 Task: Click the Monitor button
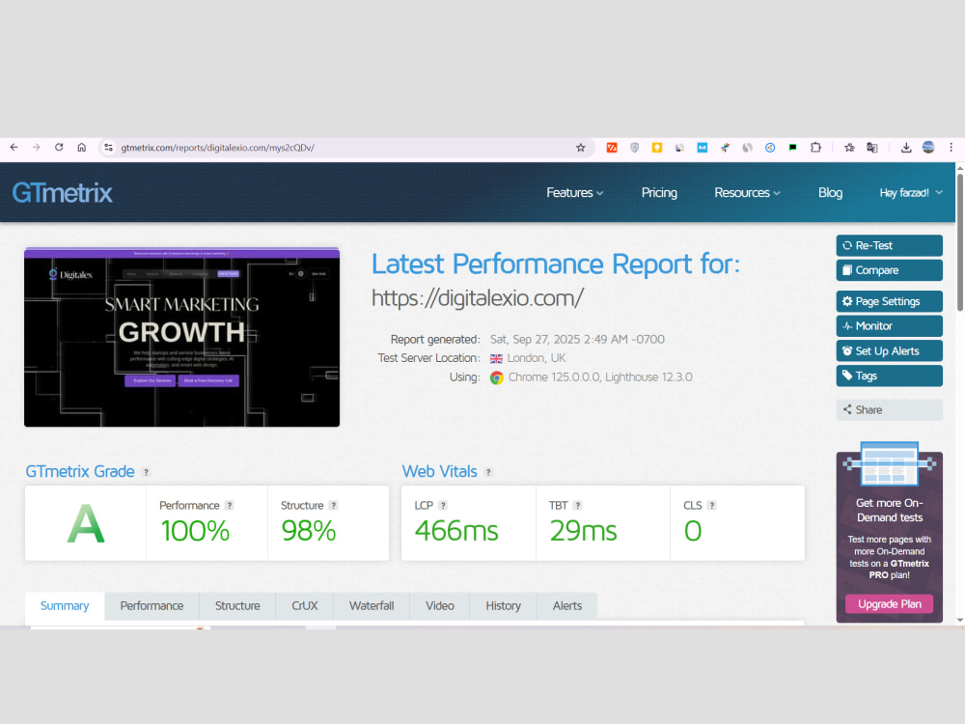tap(890, 326)
